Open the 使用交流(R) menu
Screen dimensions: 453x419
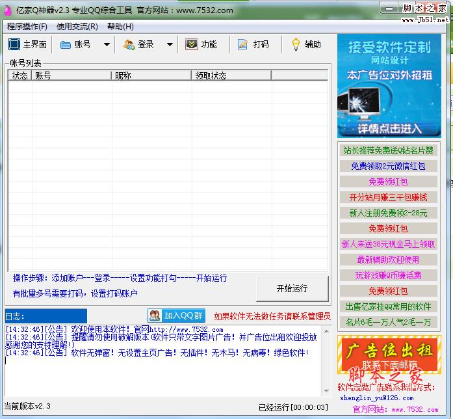pyautogui.click(x=77, y=27)
